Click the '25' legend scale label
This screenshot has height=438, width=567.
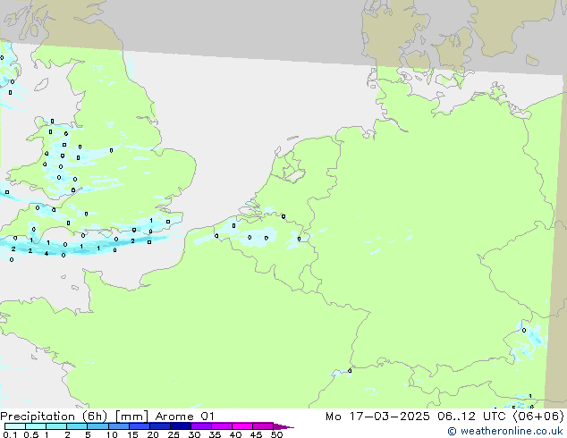pos(173,434)
